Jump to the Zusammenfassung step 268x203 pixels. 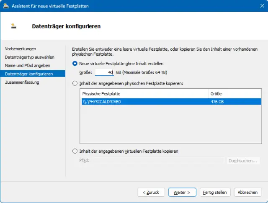point(22,82)
